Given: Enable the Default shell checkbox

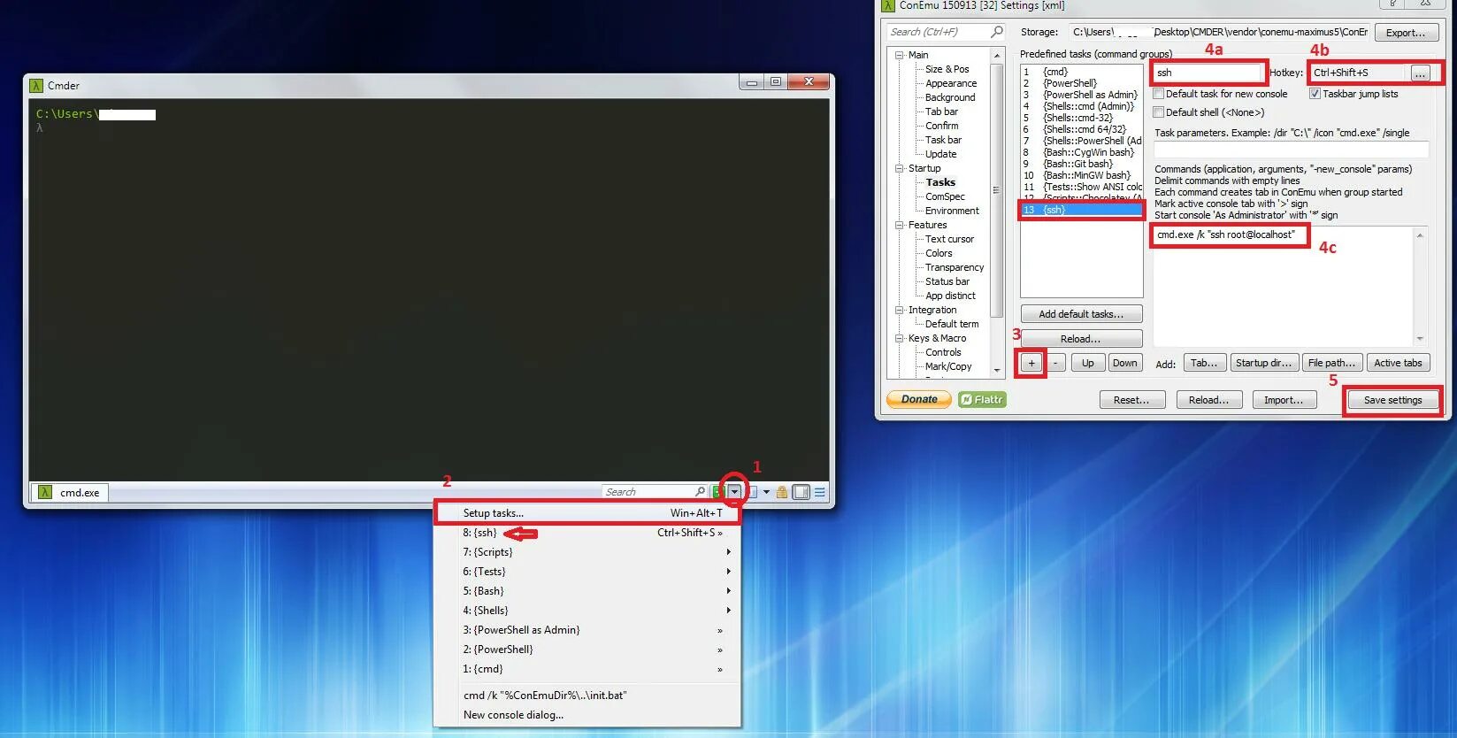Looking at the screenshot, I should pos(1159,112).
